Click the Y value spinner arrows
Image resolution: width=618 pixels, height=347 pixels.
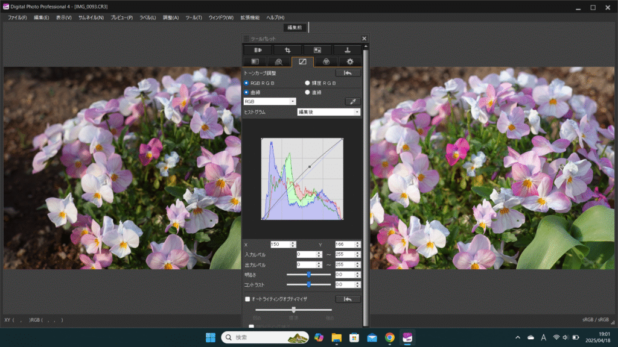coord(357,245)
